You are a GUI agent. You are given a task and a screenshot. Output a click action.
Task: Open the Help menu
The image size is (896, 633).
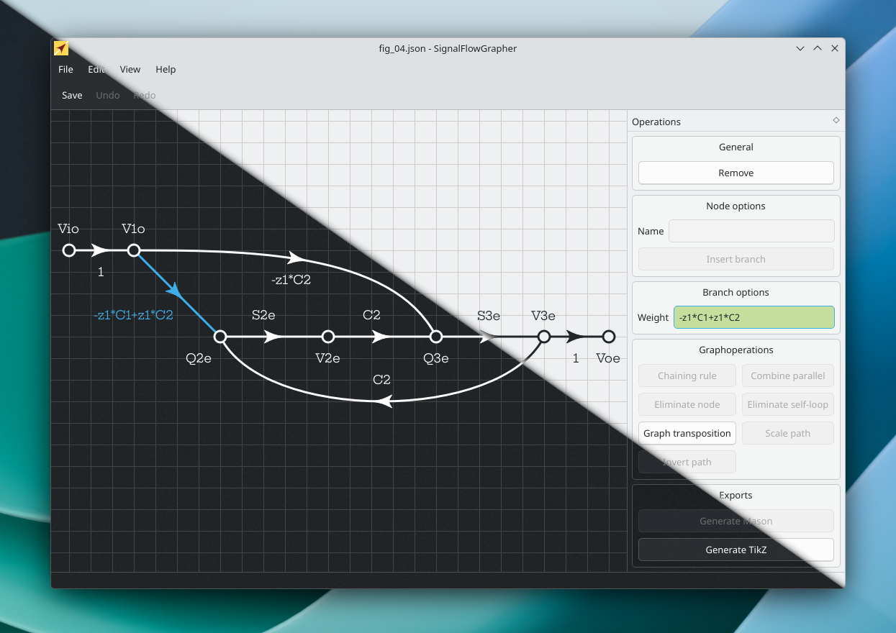click(x=166, y=69)
